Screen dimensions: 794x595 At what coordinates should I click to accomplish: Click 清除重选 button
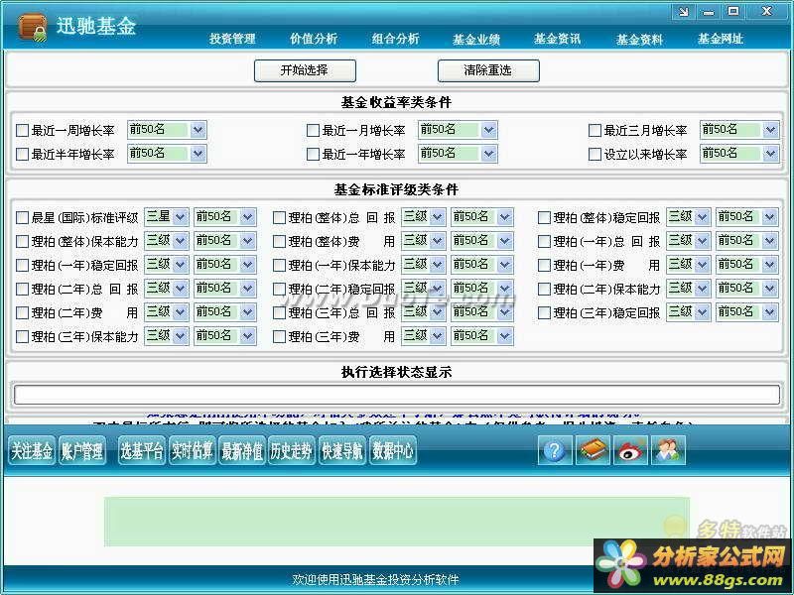tap(488, 70)
